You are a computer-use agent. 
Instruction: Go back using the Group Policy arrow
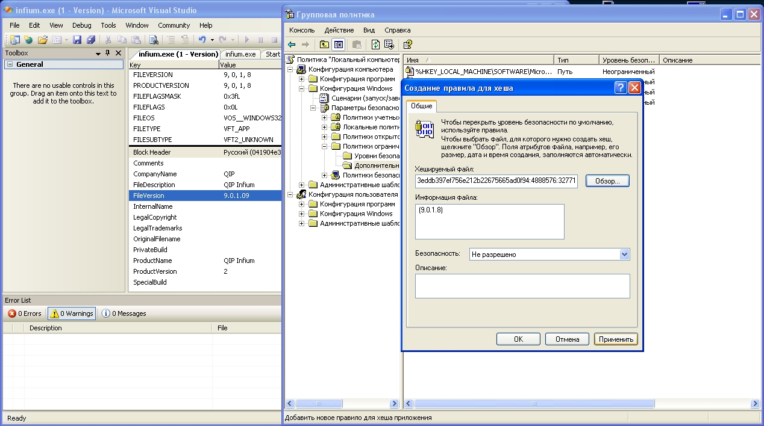292,45
